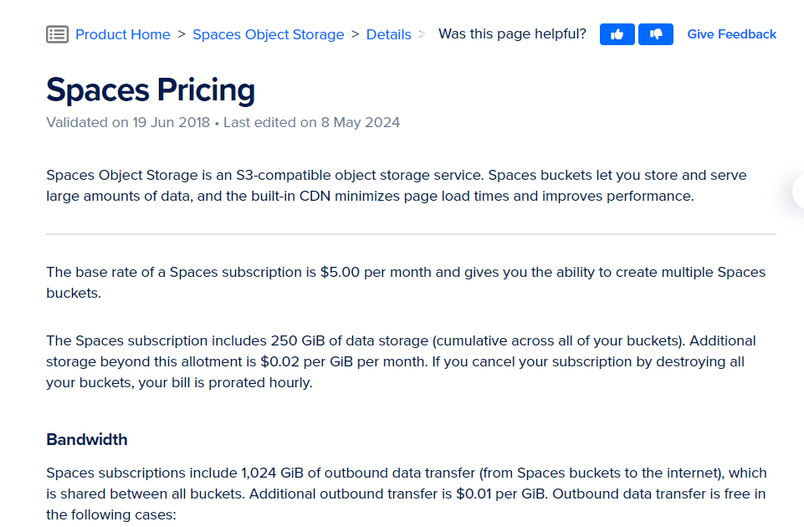Click the paragraph about 1,024 GiB outbound transfer
The image size is (804, 527).
(x=406, y=494)
